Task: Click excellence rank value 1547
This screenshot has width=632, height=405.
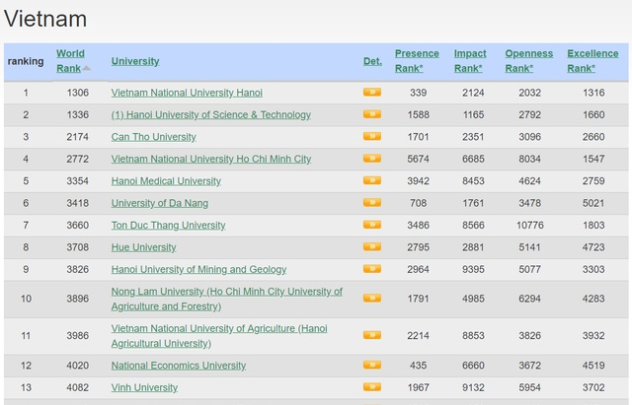Action: point(593,160)
